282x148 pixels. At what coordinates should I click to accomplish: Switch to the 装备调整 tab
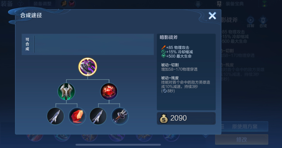43,4
